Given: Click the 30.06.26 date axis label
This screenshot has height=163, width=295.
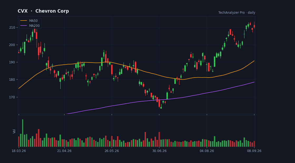Looking at the screenshot, I should (x=159, y=151).
